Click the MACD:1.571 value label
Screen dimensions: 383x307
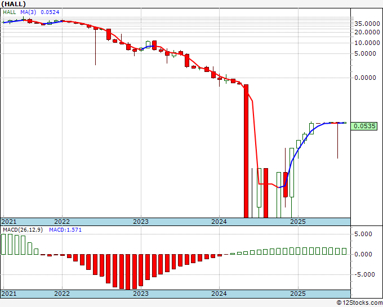click(65, 230)
